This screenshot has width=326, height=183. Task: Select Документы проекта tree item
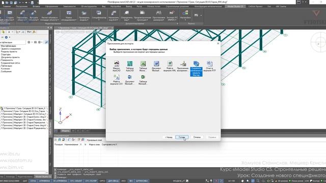(10, 57)
